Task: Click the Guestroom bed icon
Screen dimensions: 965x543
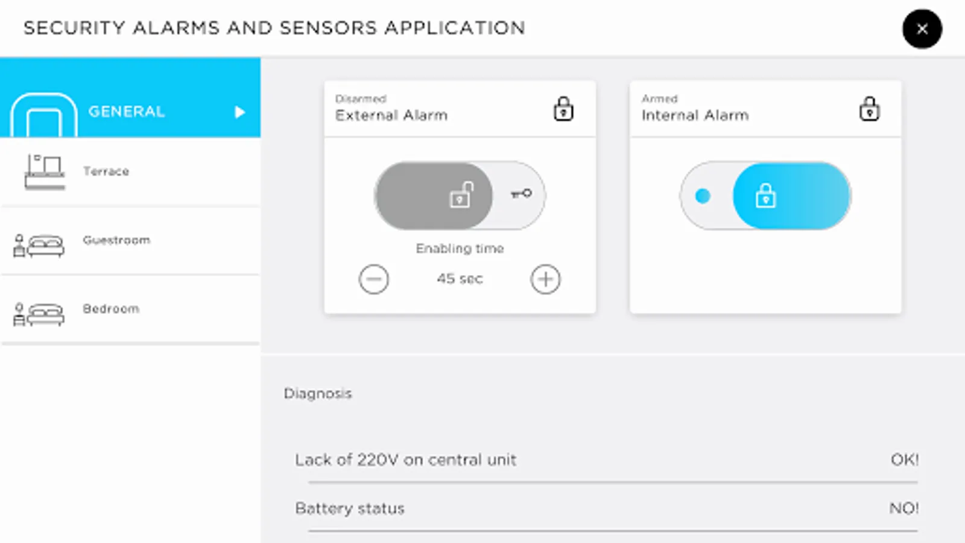Action: point(39,245)
